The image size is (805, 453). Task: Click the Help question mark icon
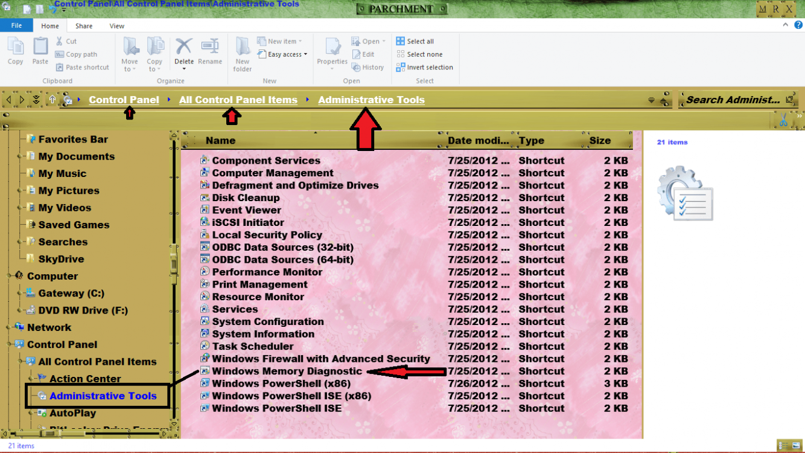tap(798, 25)
